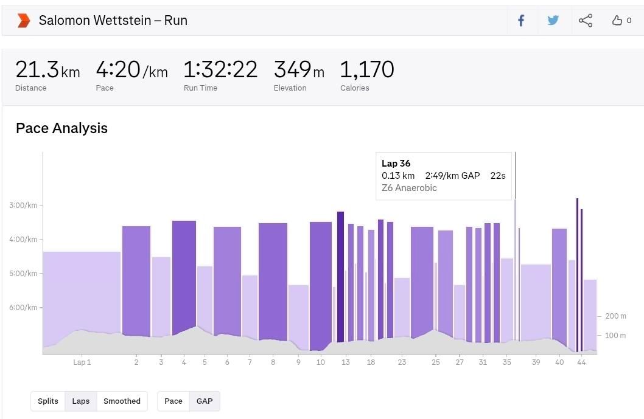The image size is (644, 419).
Task: Select the Lap 2 bar in chart
Action: (136, 280)
